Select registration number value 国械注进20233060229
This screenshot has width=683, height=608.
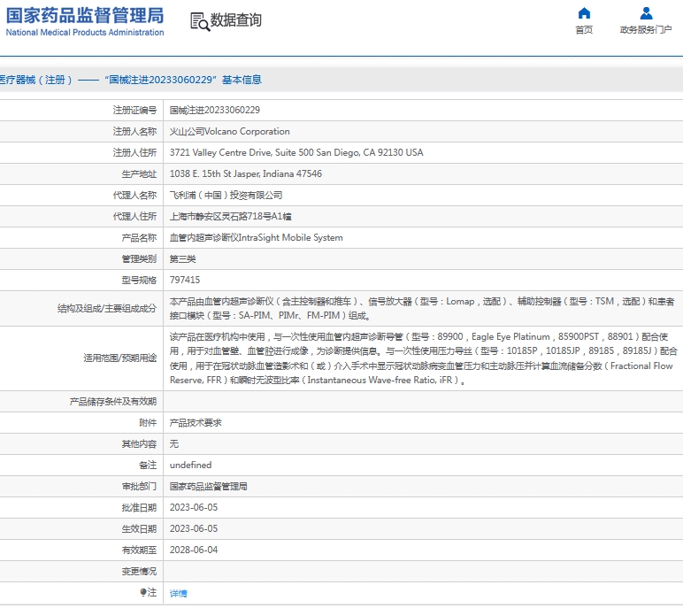point(215,110)
